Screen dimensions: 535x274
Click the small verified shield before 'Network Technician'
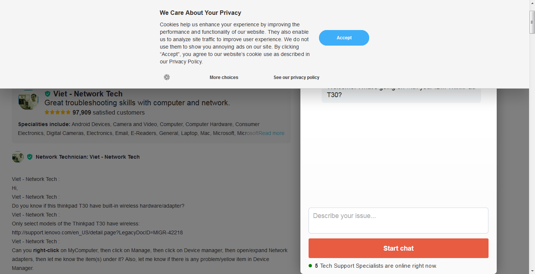[30, 157]
